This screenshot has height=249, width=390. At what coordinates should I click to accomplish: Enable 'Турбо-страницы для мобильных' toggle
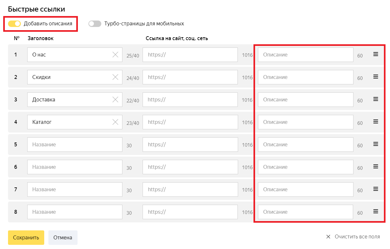coord(95,24)
